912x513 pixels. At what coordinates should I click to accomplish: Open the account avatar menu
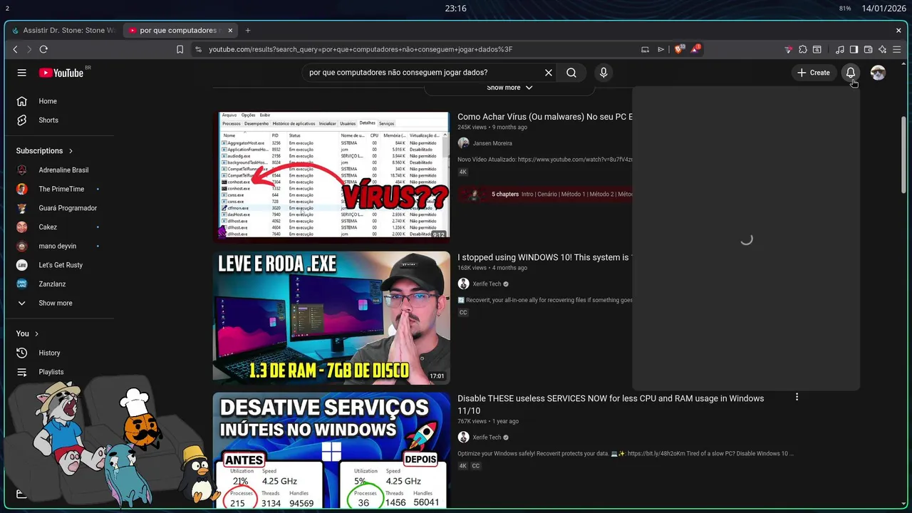point(878,73)
